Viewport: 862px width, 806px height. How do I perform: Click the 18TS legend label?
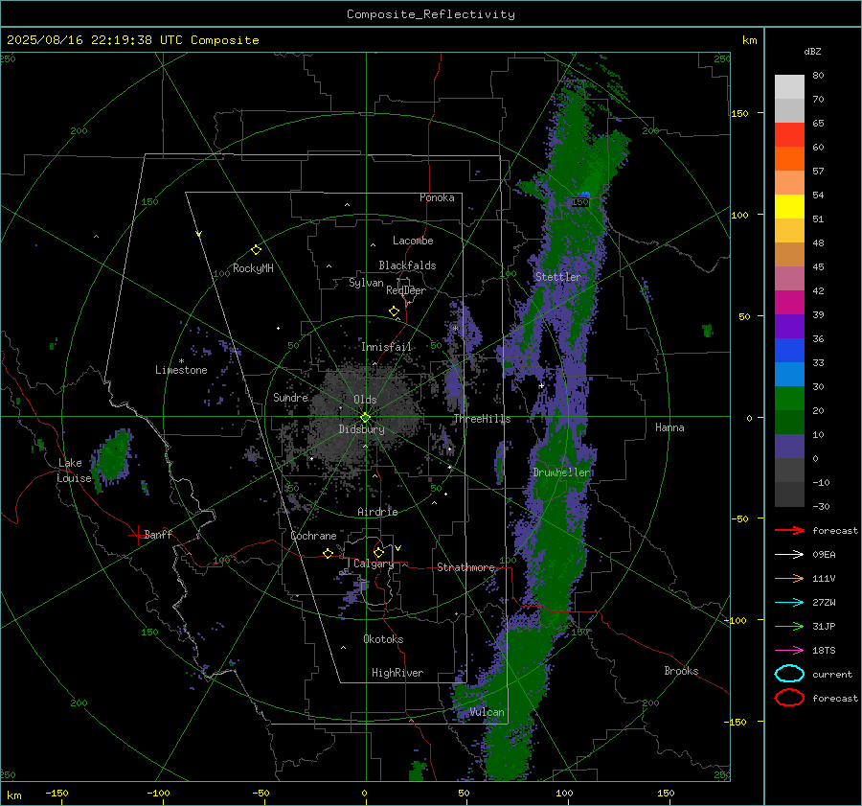pyautogui.click(x=824, y=651)
